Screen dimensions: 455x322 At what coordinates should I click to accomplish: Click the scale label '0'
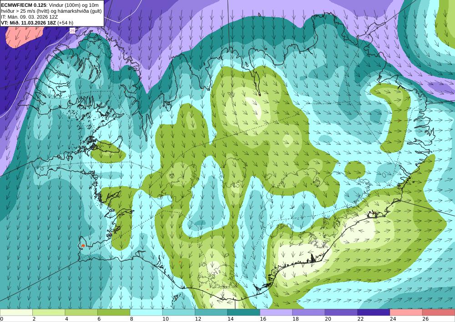click(x=1, y=319)
